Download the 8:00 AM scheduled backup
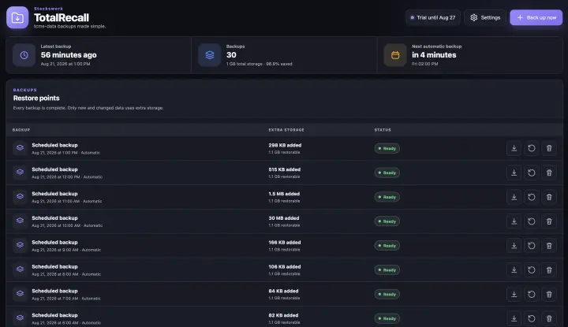The width and height of the screenshot is (568, 327). pyautogui.click(x=514, y=269)
